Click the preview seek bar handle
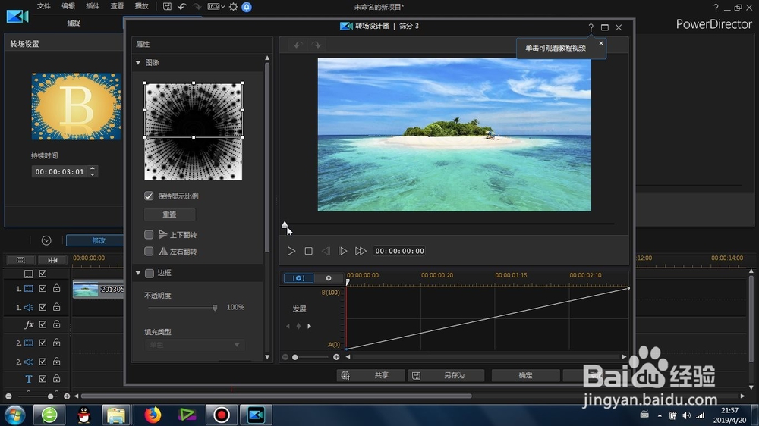 point(285,225)
